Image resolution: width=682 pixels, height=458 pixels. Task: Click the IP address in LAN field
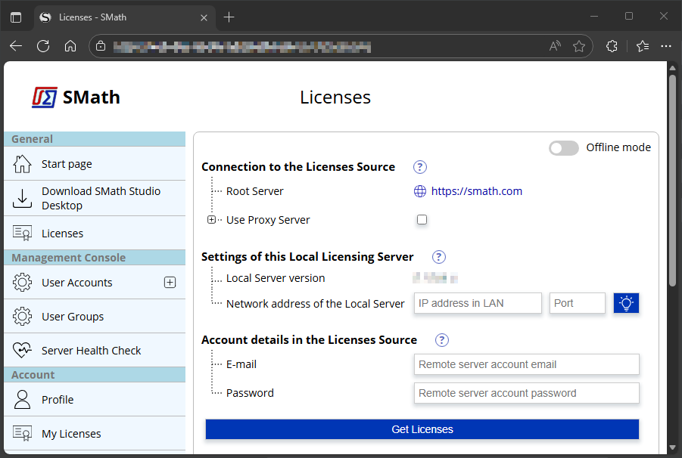pos(478,303)
